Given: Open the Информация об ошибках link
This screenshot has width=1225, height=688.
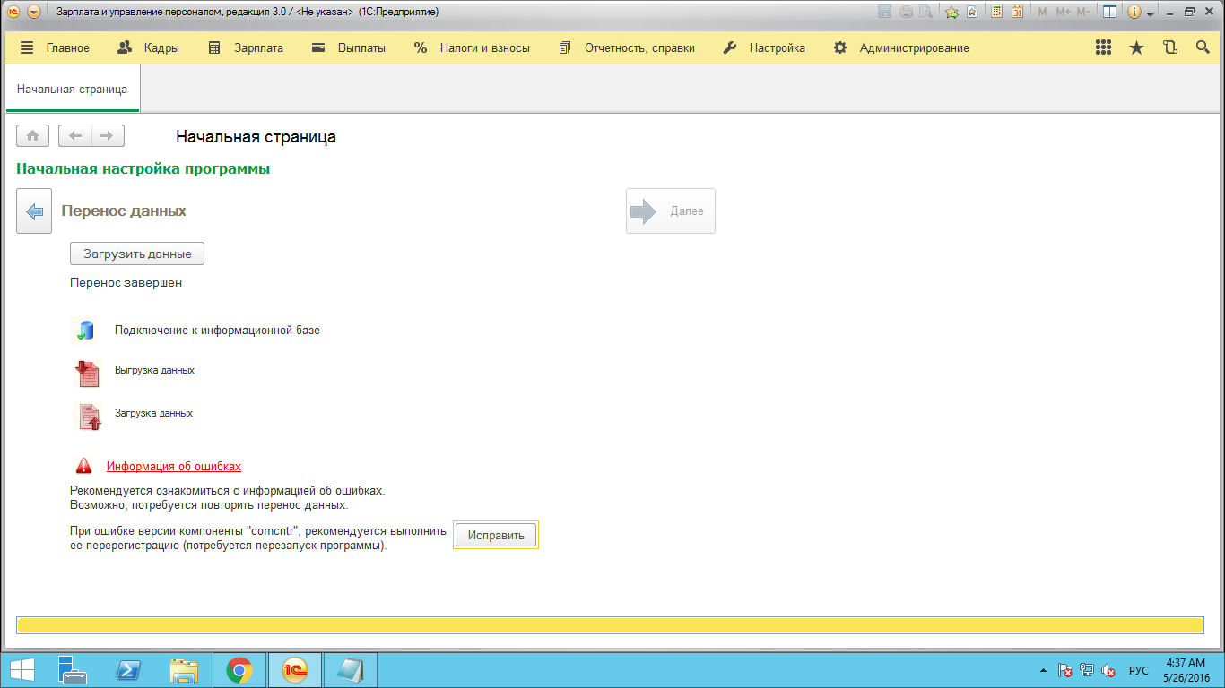Looking at the screenshot, I should (x=174, y=467).
